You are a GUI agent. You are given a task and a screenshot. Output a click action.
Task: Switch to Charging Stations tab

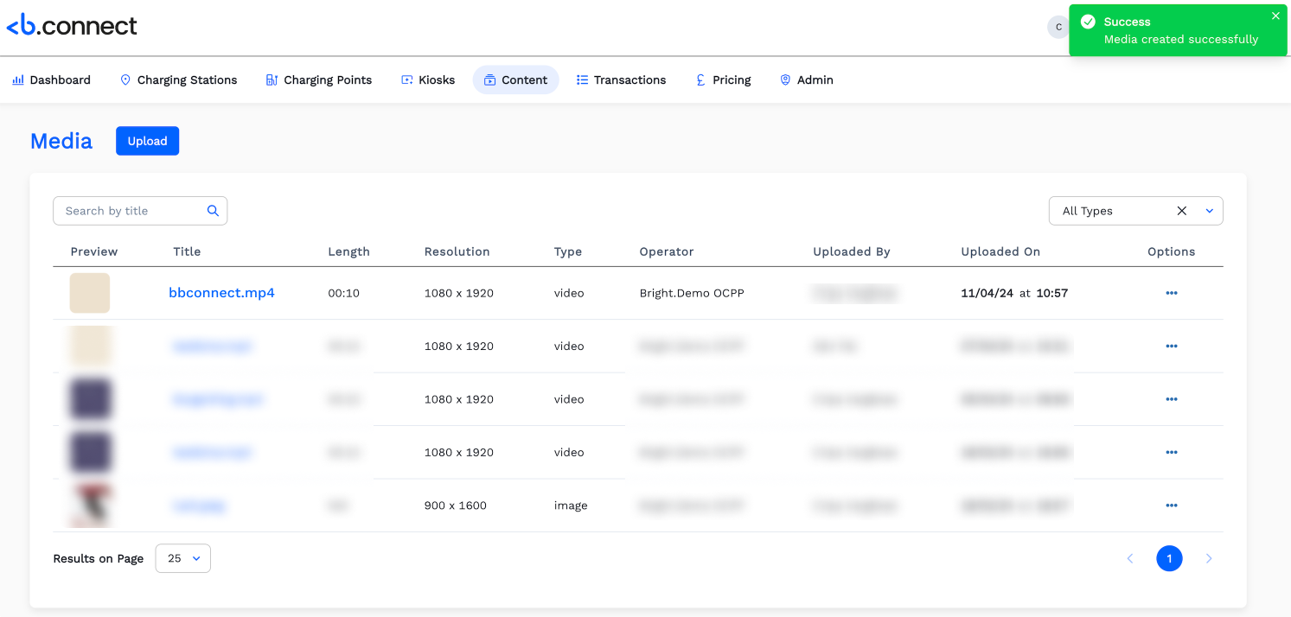coord(178,80)
